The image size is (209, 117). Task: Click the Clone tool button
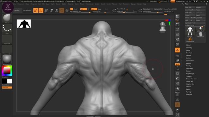click(x=187, y=18)
